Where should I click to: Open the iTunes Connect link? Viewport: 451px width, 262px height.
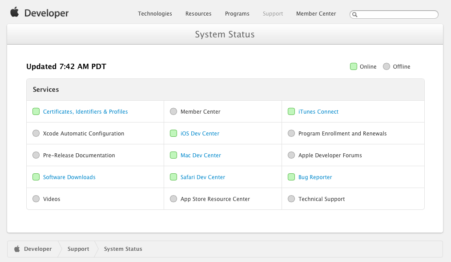pos(318,111)
